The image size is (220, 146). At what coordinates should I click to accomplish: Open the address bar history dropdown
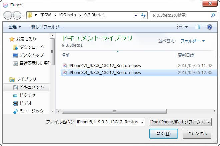click(x=136, y=15)
